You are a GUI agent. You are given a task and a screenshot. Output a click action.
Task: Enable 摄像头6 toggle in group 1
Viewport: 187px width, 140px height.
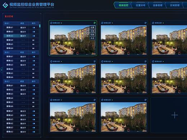[x=33, y=48]
